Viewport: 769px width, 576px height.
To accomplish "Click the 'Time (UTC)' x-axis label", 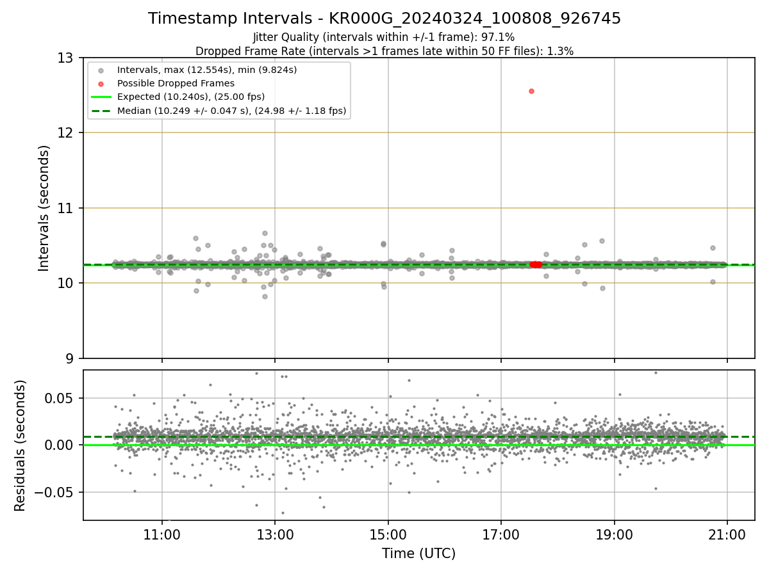I will (x=418, y=554).
